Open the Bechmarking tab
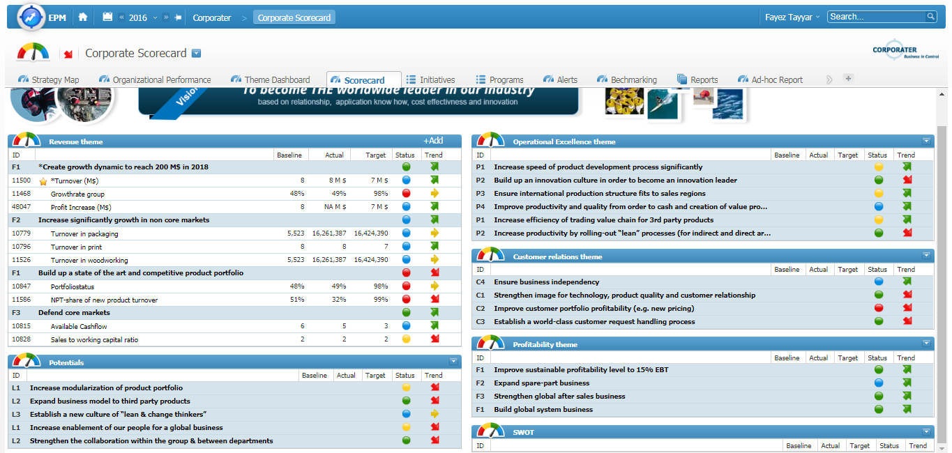The width and height of the screenshot is (952, 453). pyautogui.click(x=626, y=80)
